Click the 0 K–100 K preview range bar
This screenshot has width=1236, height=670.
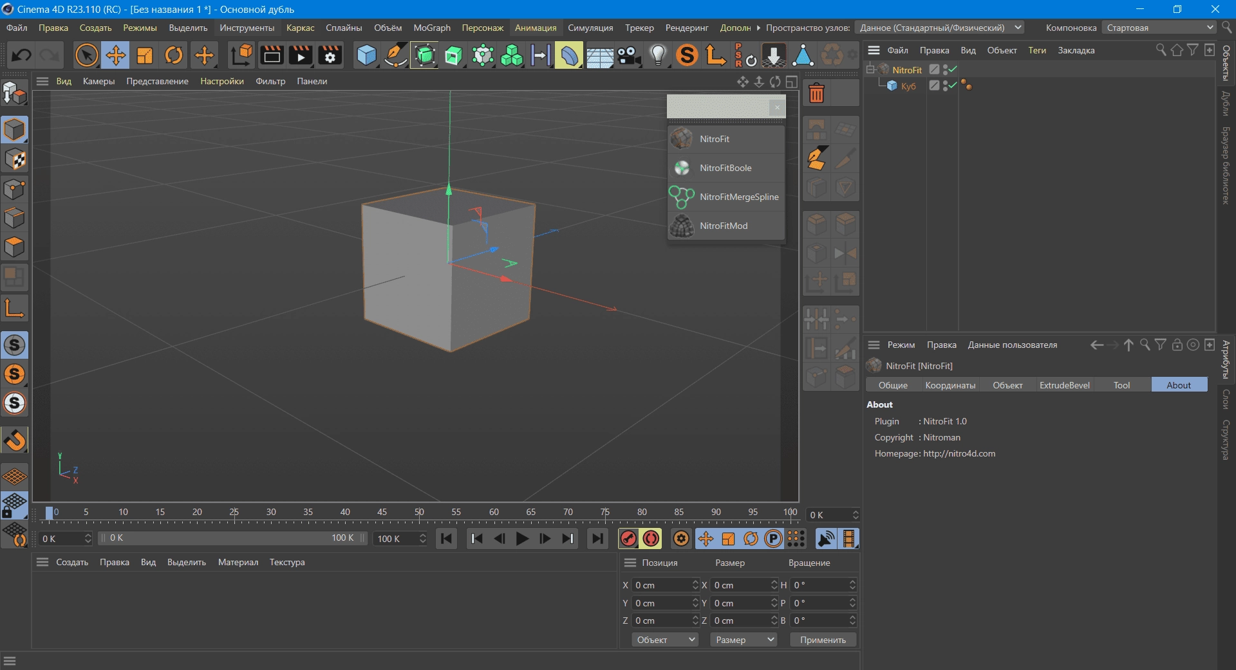233,538
